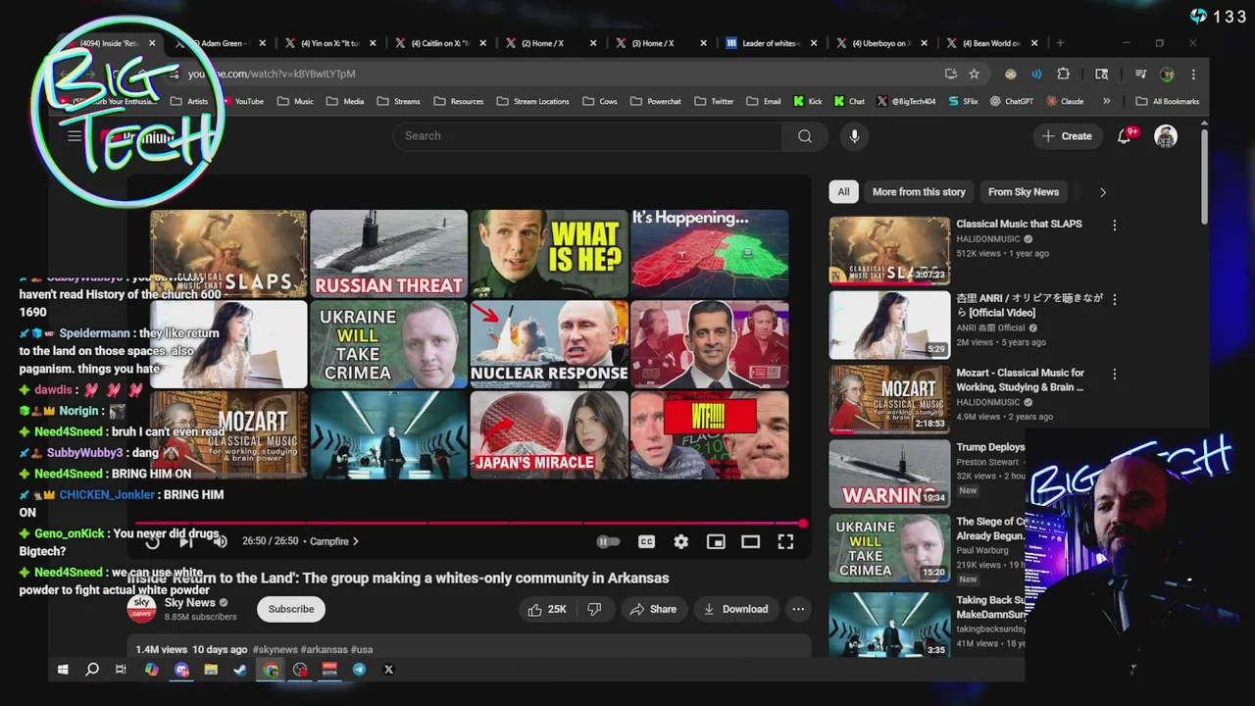The width and height of the screenshot is (1255, 706).
Task: Open JAPAN'S MIRACLE end-screen thumbnail
Action: [549, 434]
